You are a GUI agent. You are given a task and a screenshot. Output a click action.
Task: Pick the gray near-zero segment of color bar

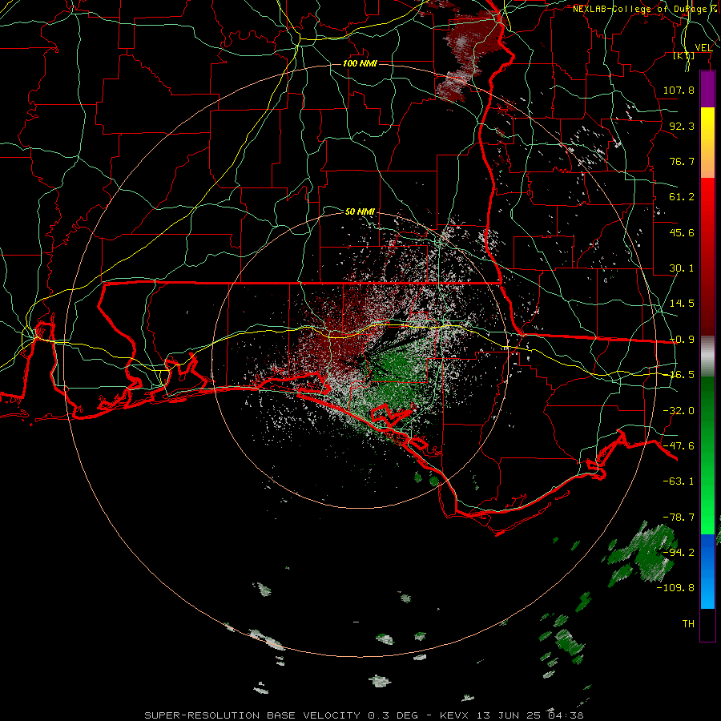click(707, 356)
